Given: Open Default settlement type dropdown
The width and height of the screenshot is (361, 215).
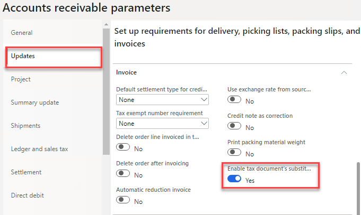Looking at the screenshot, I should click(163, 99).
